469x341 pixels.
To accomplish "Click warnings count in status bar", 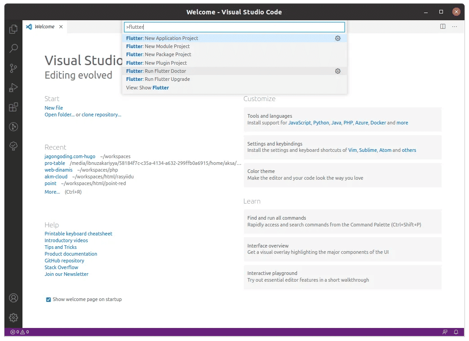I will (x=25, y=332).
